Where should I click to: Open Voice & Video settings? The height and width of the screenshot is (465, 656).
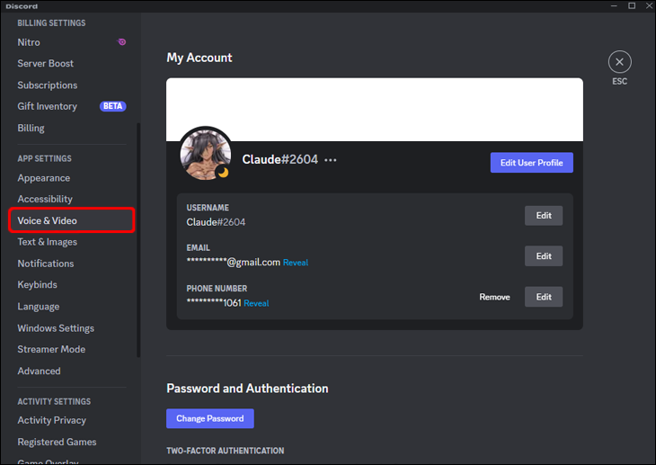coord(48,220)
